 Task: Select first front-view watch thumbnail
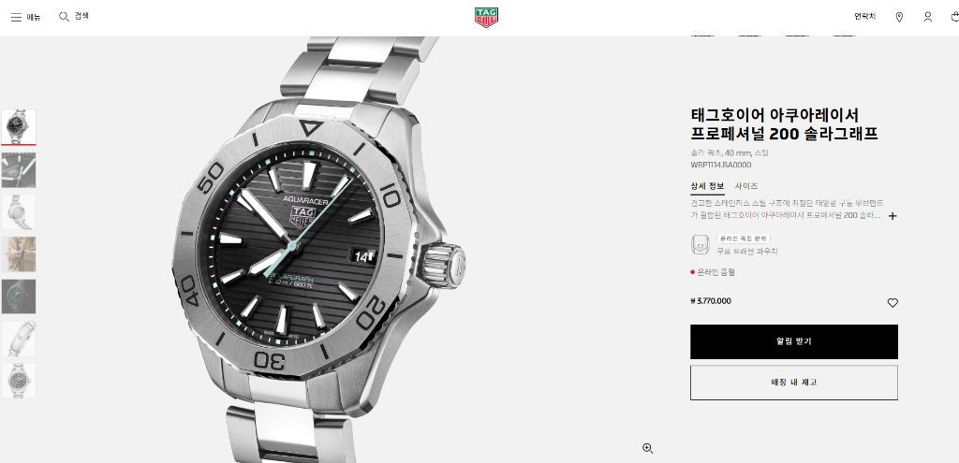pos(19,126)
